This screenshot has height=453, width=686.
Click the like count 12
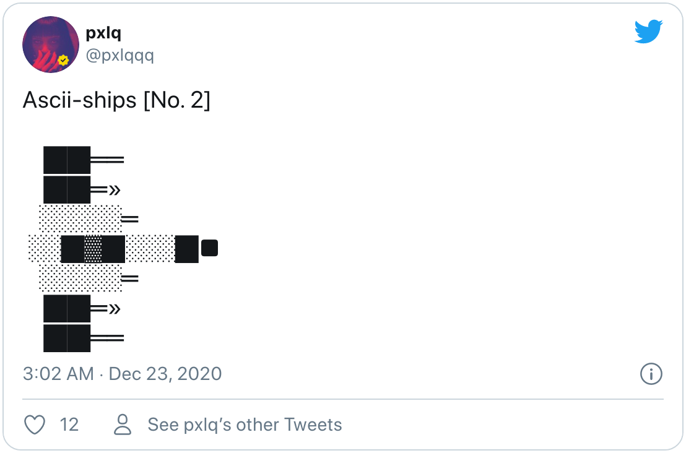click(x=69, y=425)
